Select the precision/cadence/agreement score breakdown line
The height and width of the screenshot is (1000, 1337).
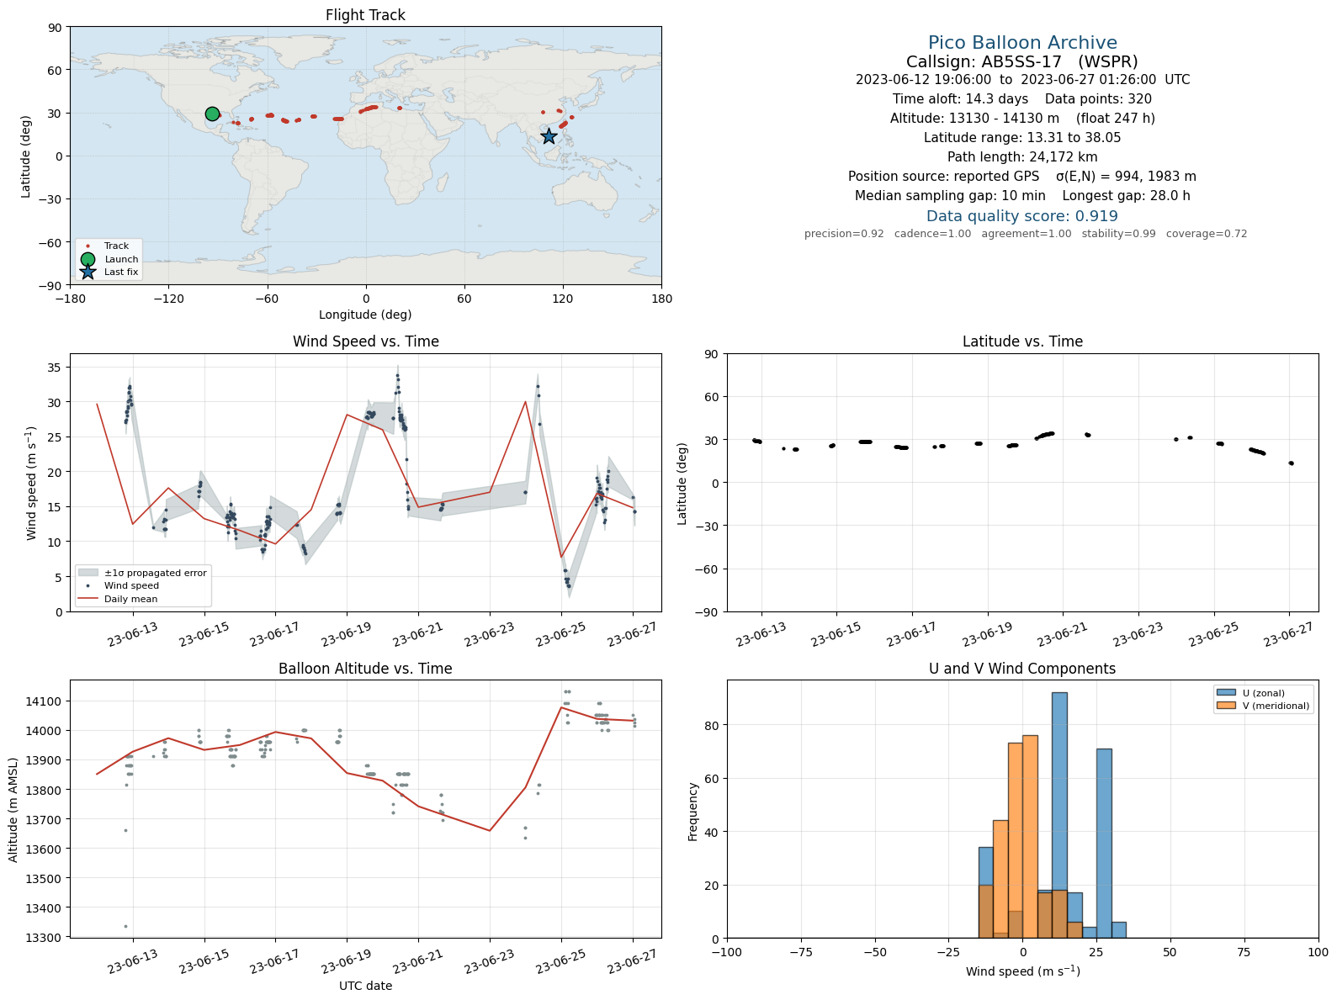point(1026,234)
